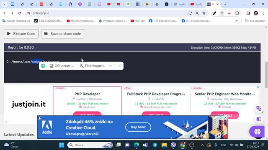Click Объяснить in the selection popup

click(x=62, y=66)
